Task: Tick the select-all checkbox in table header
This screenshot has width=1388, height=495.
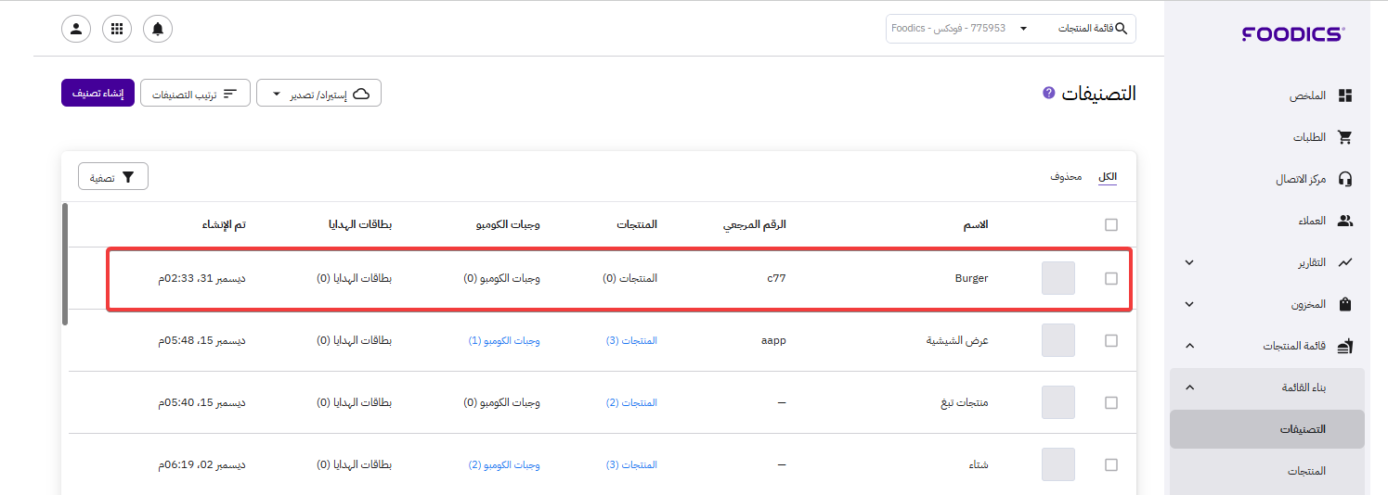Action: coord(1111,224)
